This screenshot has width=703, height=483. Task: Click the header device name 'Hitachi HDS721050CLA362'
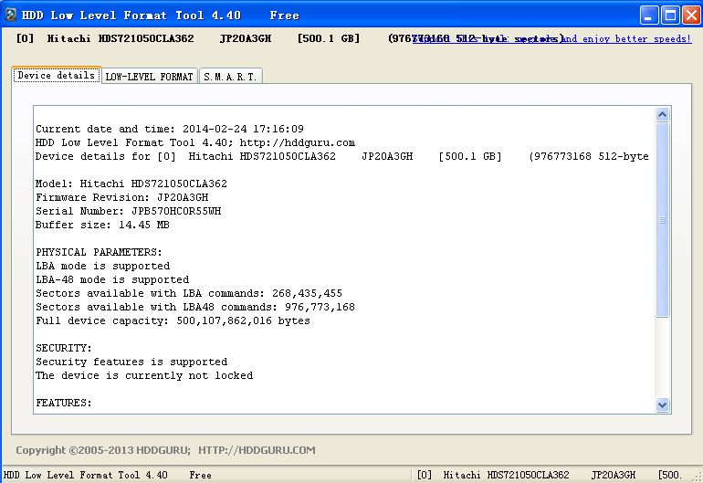(121, 38)
